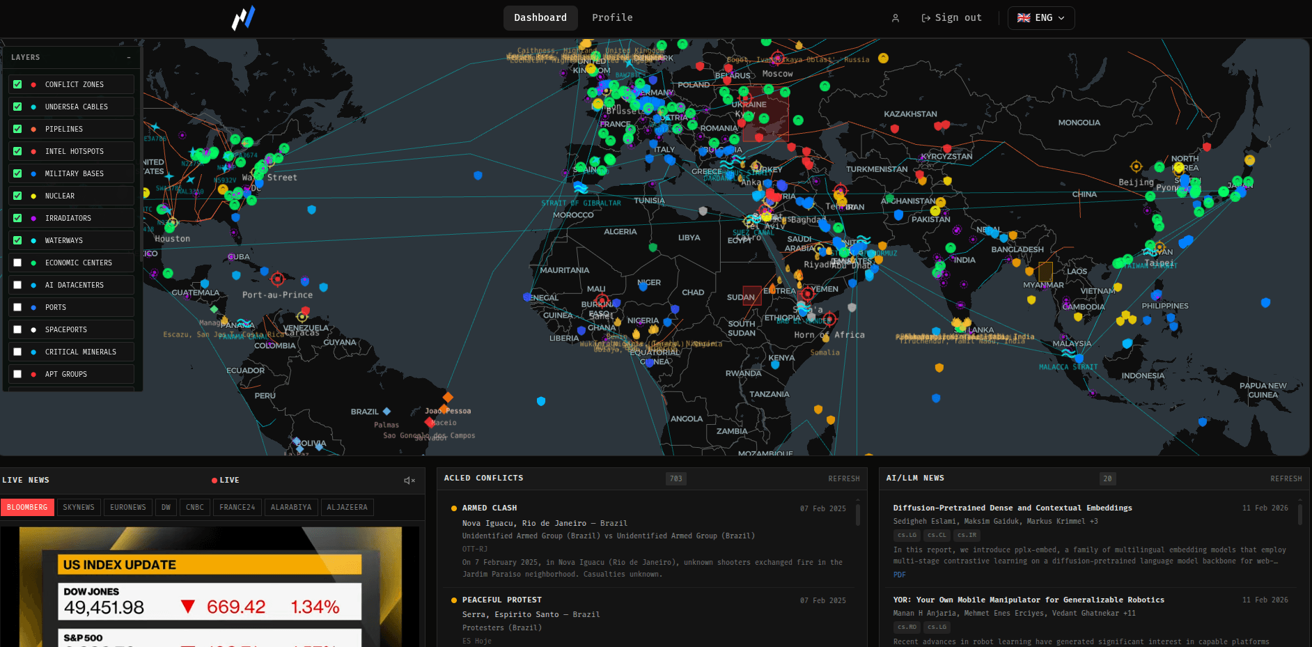Click the yellow dot beside PEACEFUL PROTEST

[x=453, y=600]
